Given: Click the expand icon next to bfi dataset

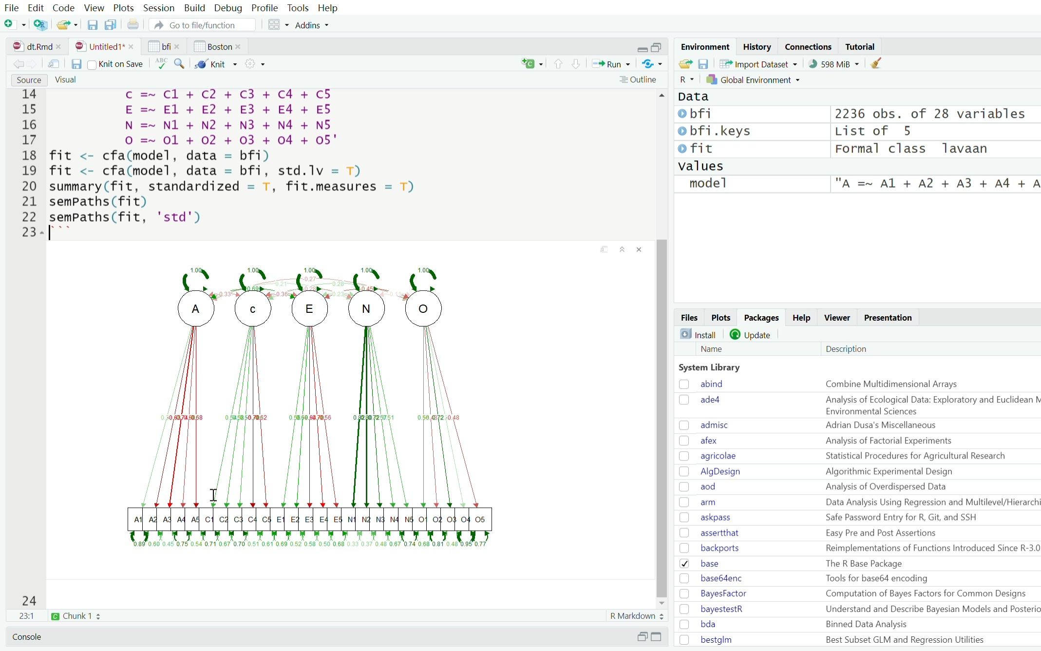Looking at the screenshot, I should pos(682,114).
